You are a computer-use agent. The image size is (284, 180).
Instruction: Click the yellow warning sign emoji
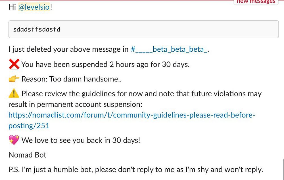pos(14,93)
